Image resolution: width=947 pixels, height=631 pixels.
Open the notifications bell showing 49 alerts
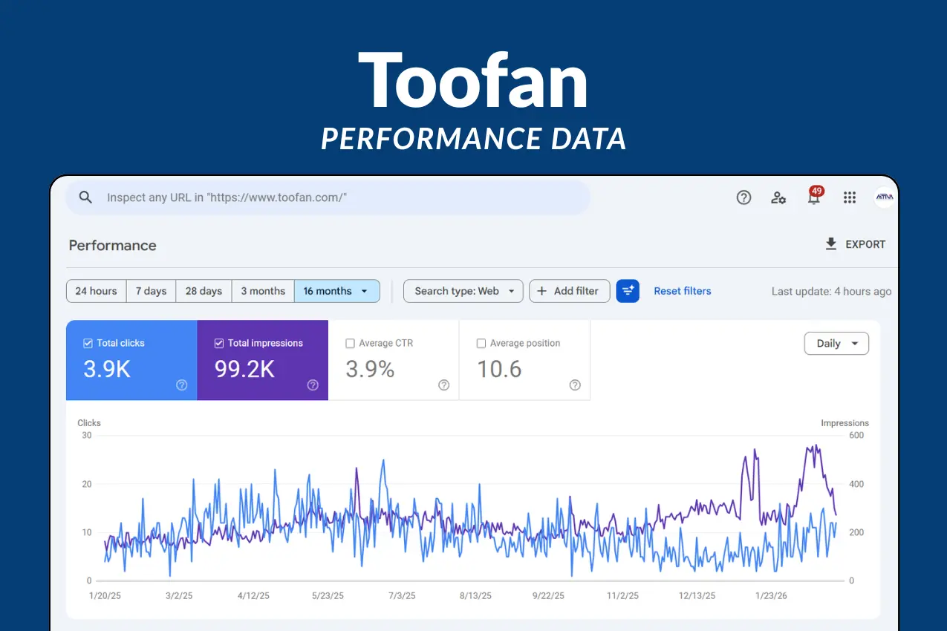pyautogui.click(x=813, y=197)
